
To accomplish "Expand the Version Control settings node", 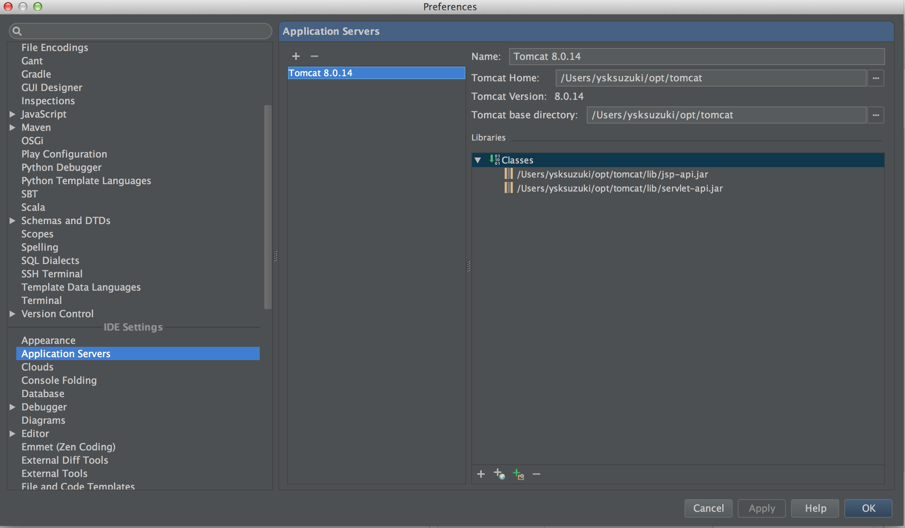I will pyautogui.click(x=12, y=314).
